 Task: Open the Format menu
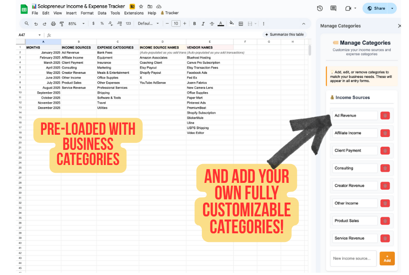click(x=87, y=13)
